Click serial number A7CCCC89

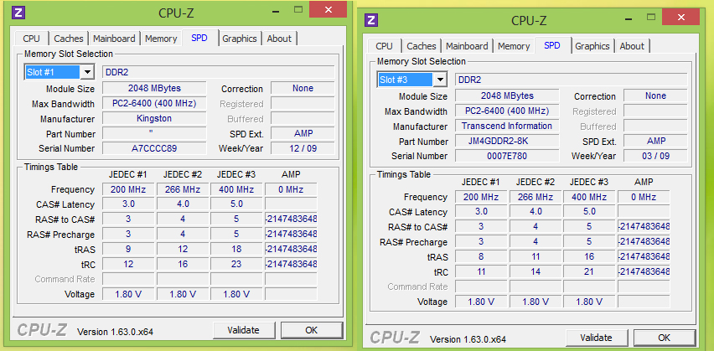point(154,148)
